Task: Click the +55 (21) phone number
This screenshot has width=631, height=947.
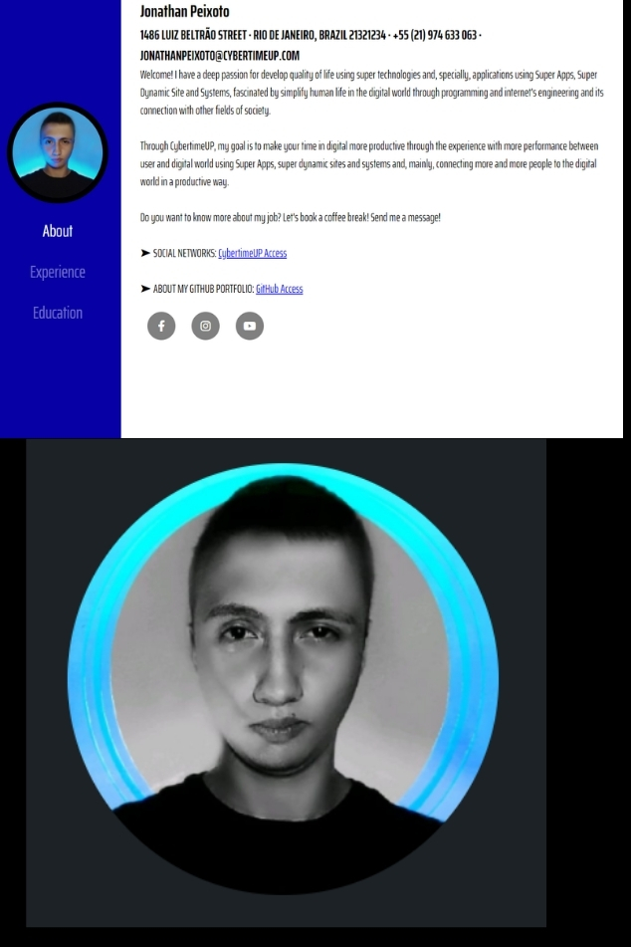Action: click(x=435, y=35)
